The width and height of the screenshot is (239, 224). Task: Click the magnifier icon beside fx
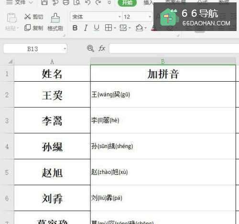coord(90,48)
